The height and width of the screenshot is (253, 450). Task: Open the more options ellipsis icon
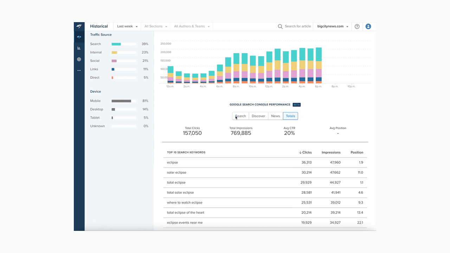point(79,71)
